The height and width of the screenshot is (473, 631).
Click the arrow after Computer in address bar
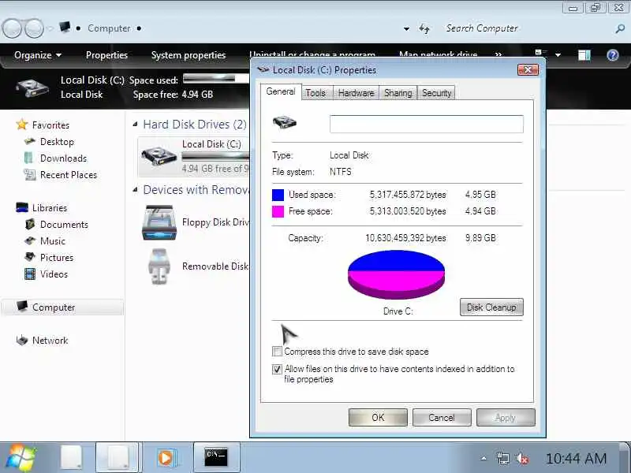tap(139, 28)
